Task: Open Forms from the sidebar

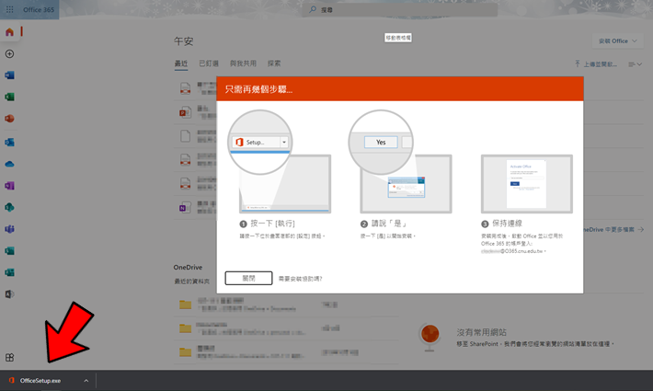Action: pyautogui.click(x=9, y=272)
